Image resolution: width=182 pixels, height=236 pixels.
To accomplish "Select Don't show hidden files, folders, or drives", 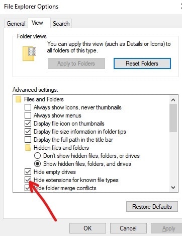I will [x=37, y=156].
